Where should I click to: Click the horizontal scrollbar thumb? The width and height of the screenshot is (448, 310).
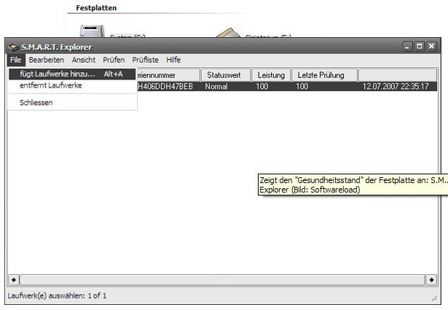coord(222,279)
